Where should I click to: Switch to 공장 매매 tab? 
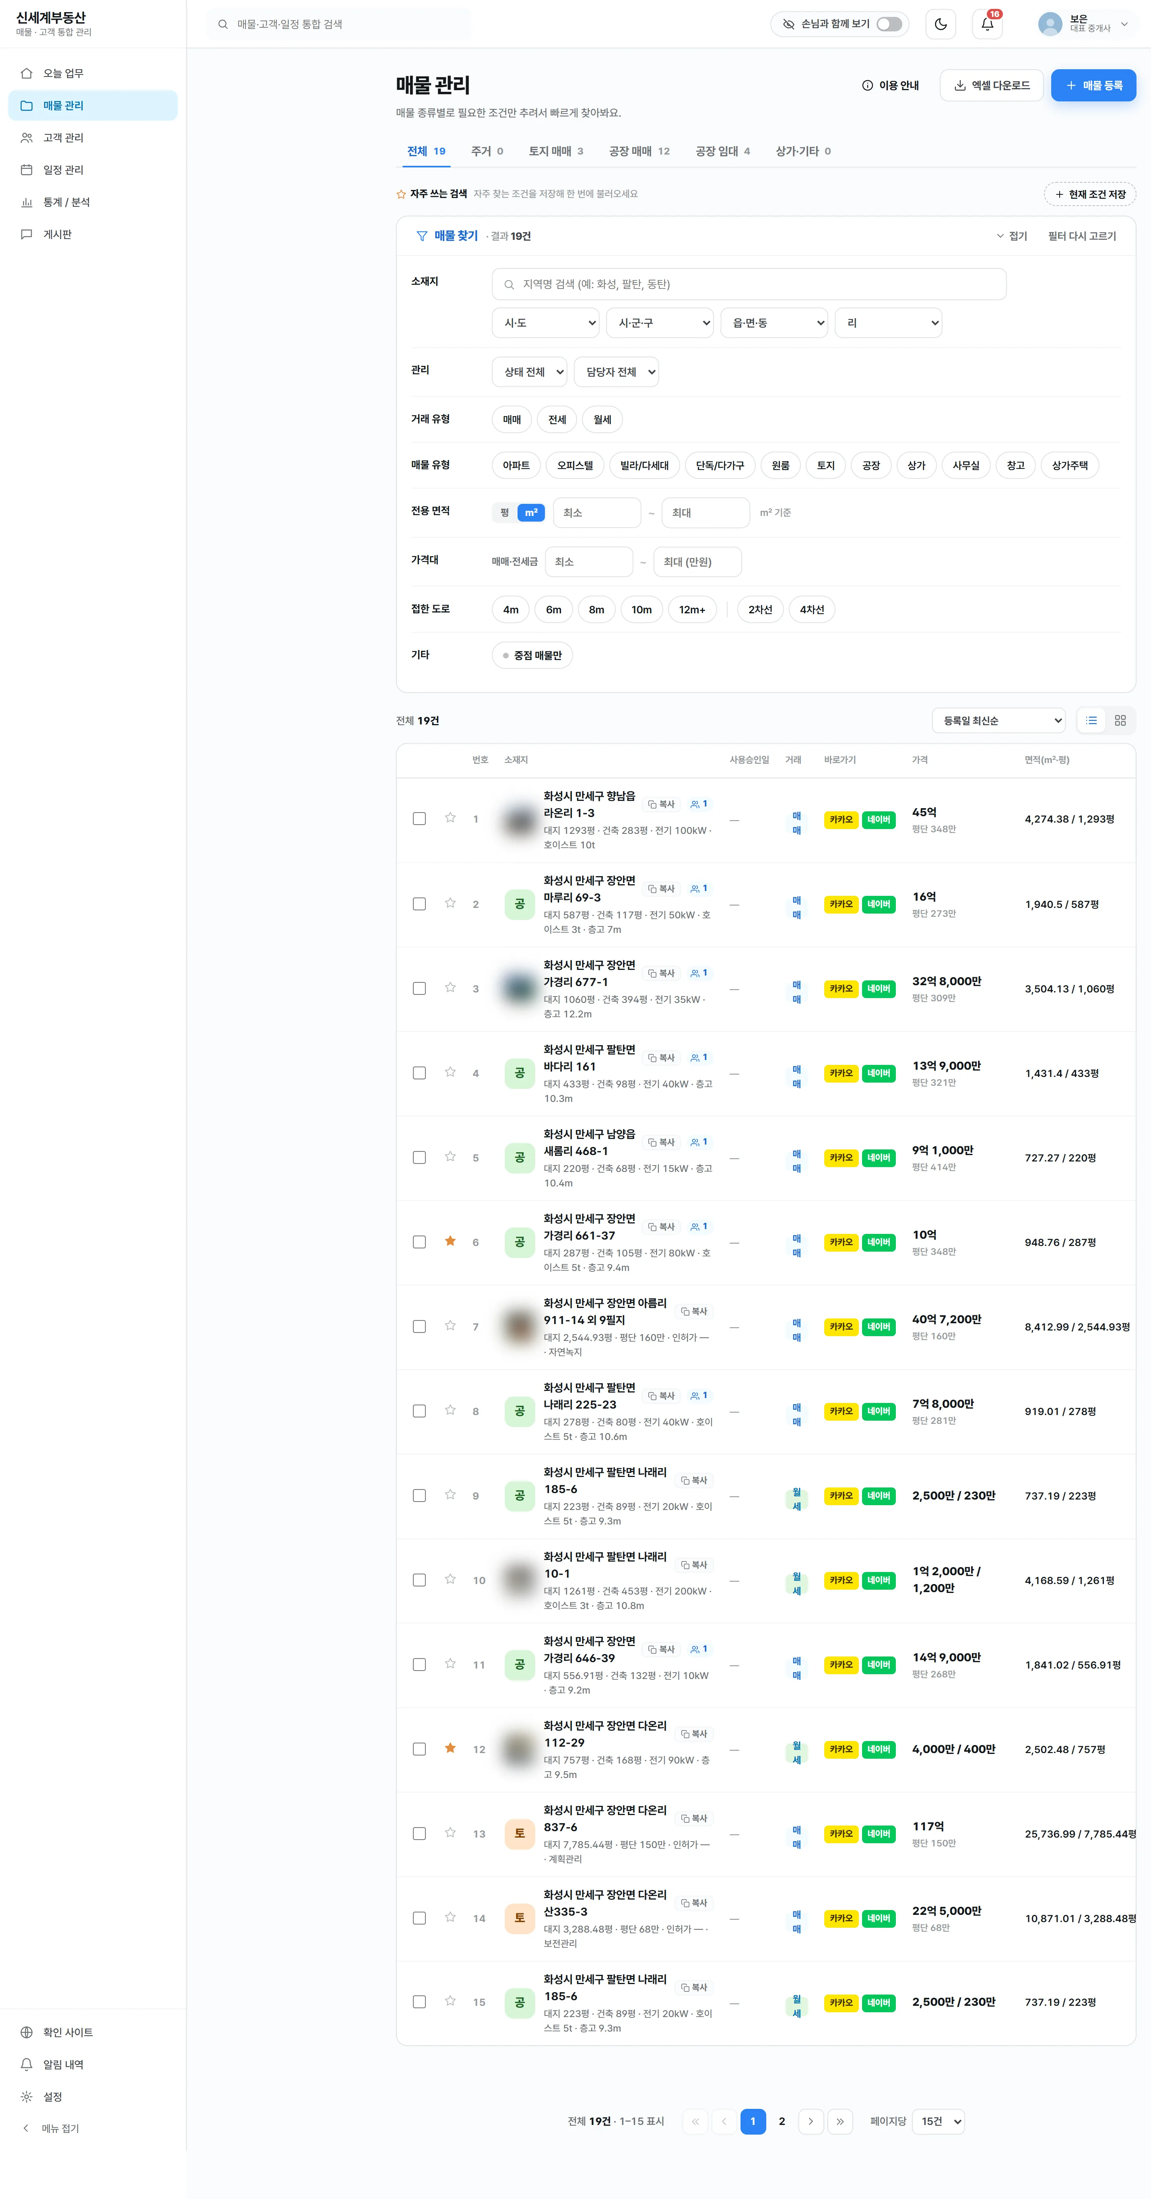639,151
